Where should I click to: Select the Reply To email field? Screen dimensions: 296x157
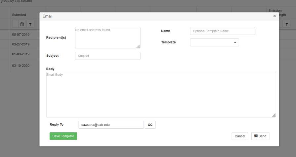pos(111,125)
